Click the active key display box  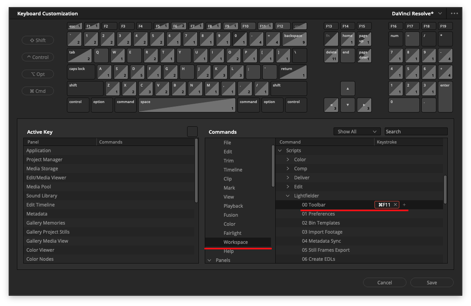click(192, 132)
